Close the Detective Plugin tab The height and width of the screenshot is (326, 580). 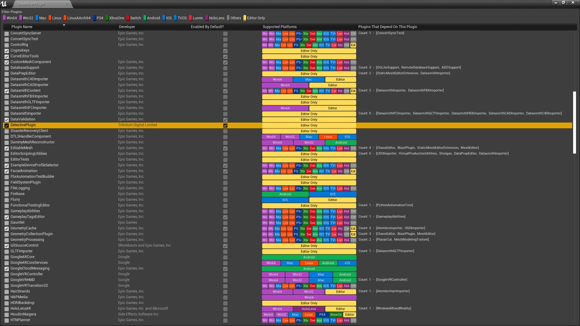point(68,4)
